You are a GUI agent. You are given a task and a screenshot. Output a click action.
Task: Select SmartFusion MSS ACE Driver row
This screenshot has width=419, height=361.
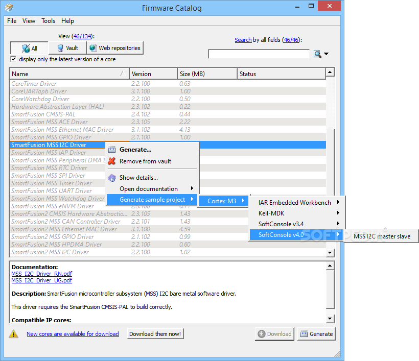pos(168,122)
